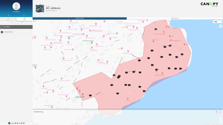223x125 pixels.
Task: Click the View the site button
Action: (x=79, y=18)
